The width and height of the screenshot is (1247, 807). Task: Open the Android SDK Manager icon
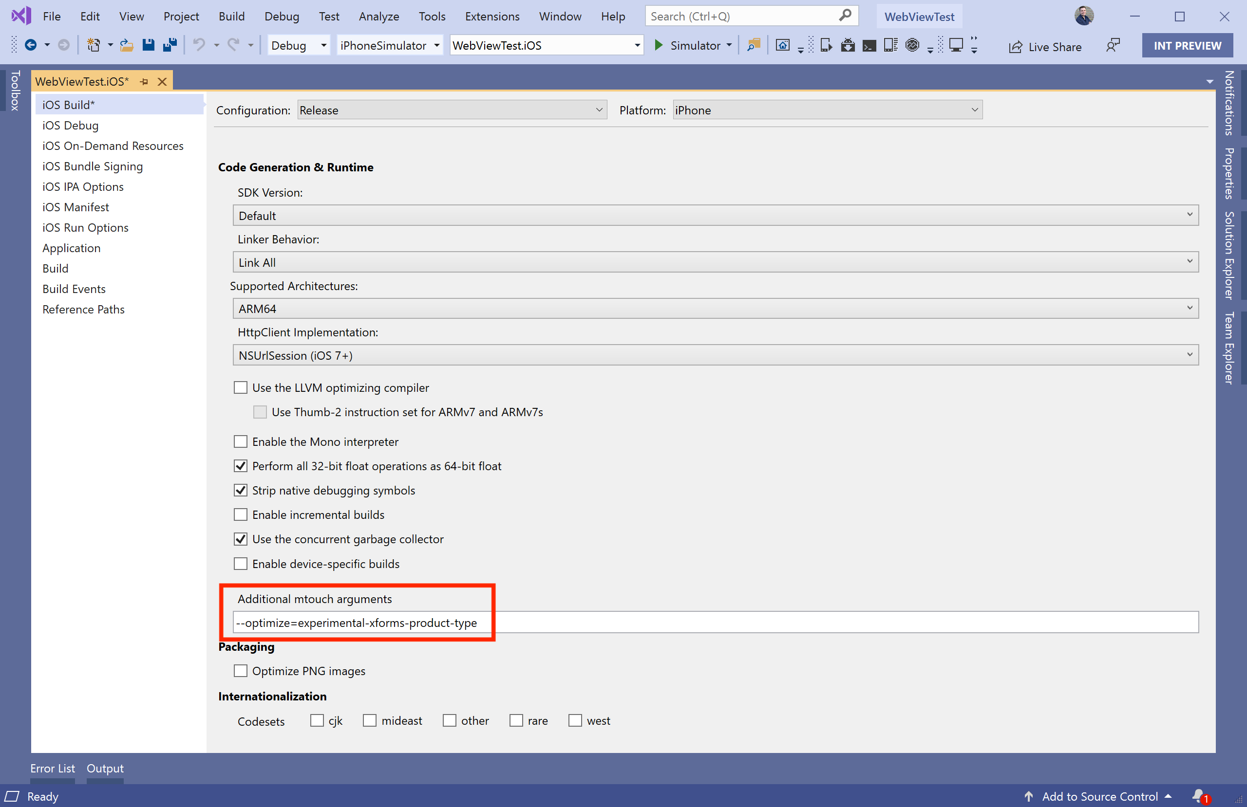[848, 46]
